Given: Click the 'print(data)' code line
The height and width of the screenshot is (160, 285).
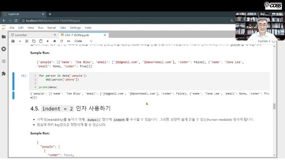Looking at the screenshot, I should 48,87.
